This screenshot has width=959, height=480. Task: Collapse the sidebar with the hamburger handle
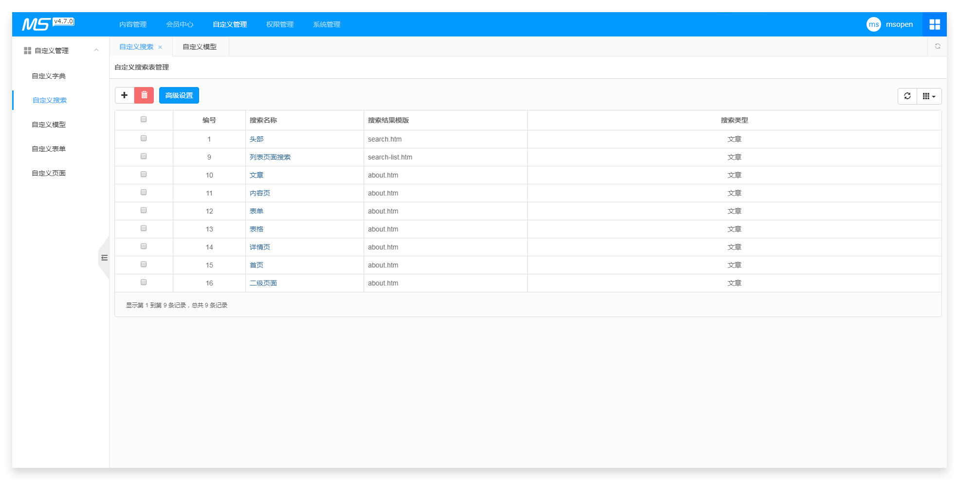click(x=104, y=258)
